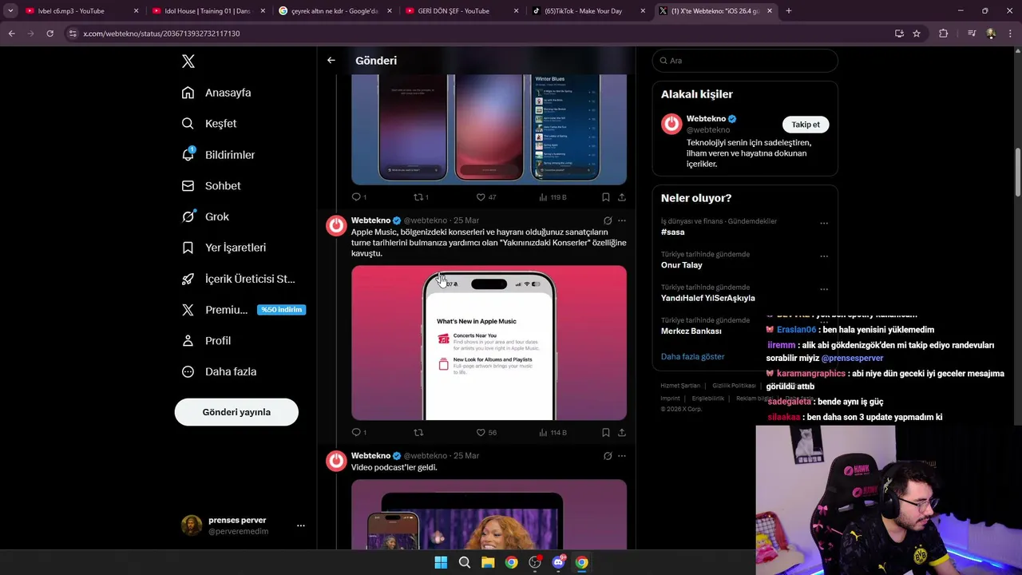Open Merkez Bankası trending topic
The image size is (1022, 575).
click(x=691, y=331)
